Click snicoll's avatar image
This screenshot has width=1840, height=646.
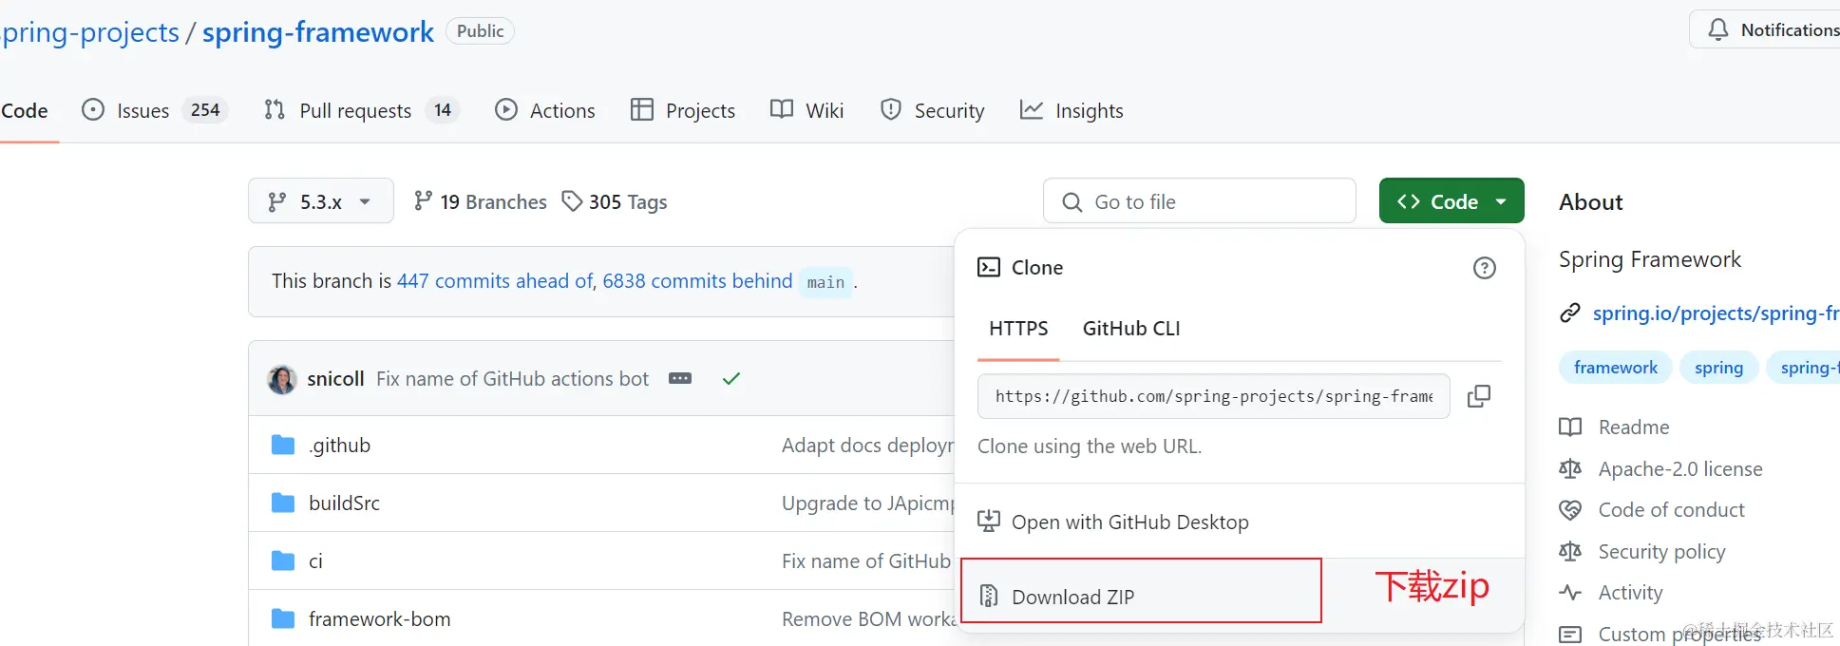pyautogui.click(x=282, y=379)
